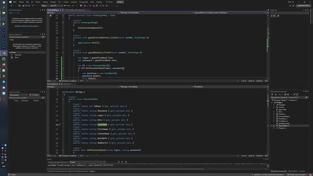313x176 pixels.
Task: Open the output source dropdown
Action: click(x=88, y=162)
